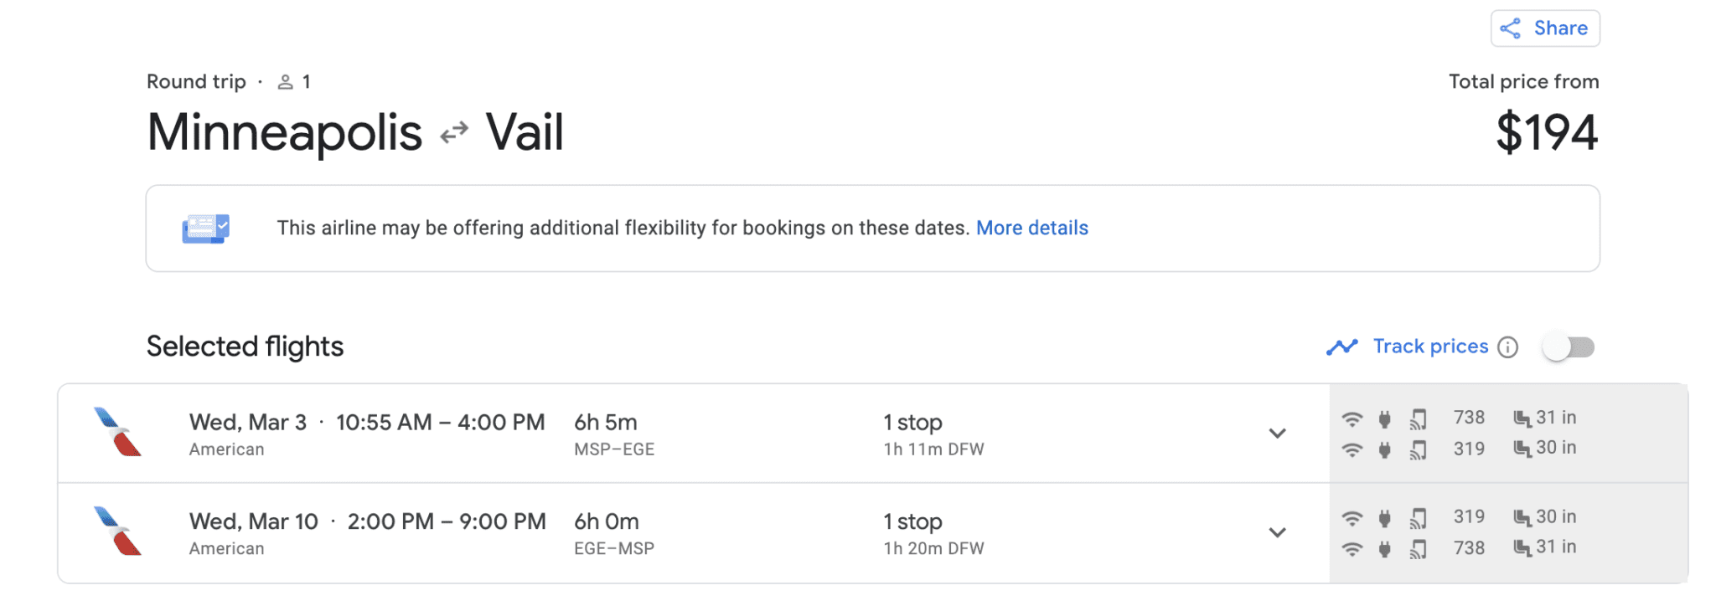Click the passenger count icon next to Round trip
This screenshot has width=1716, height=611.
click(x=285, y=80)
